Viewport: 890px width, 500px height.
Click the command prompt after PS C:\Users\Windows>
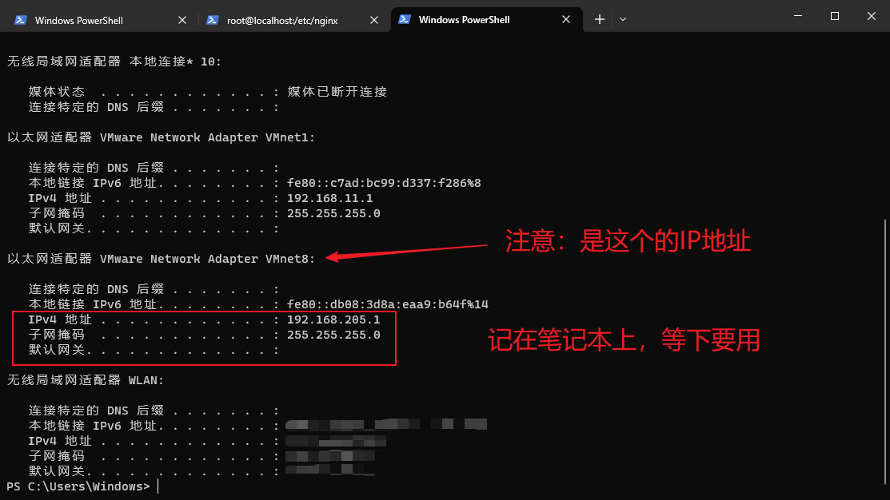pos(158,486)
